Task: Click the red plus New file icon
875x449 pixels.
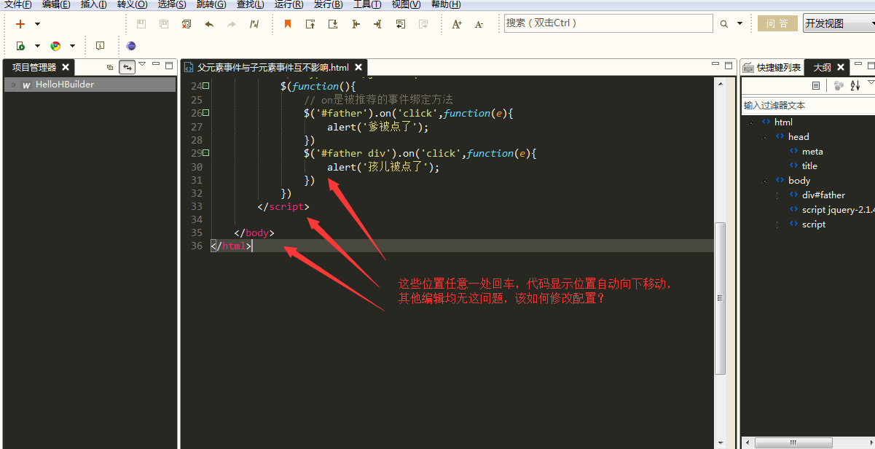Action: click(x=20, y=24)
